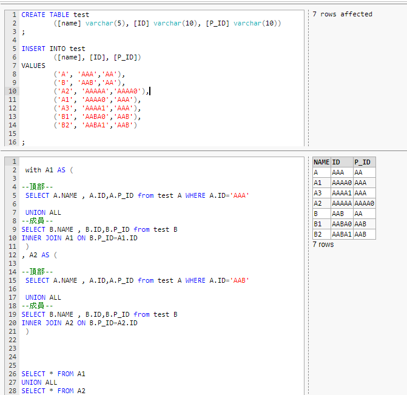407x395 pixels.
Task: Place cursor on the VALUES keyword line
Action: point(33,66)
